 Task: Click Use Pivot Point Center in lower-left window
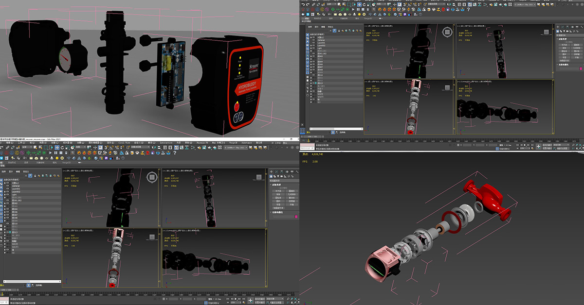(x=90, y=148)
